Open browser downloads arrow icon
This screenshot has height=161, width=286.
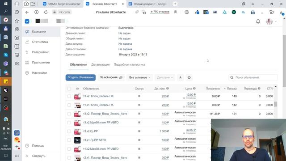tap(281, 12)
